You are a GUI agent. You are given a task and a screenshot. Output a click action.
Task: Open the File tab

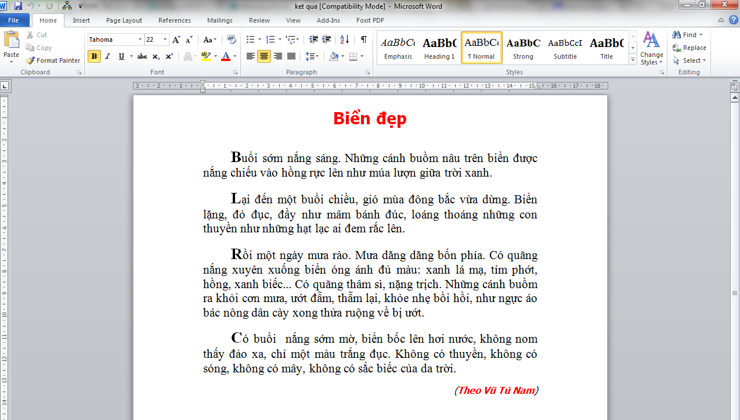click(x=14, y=20)
